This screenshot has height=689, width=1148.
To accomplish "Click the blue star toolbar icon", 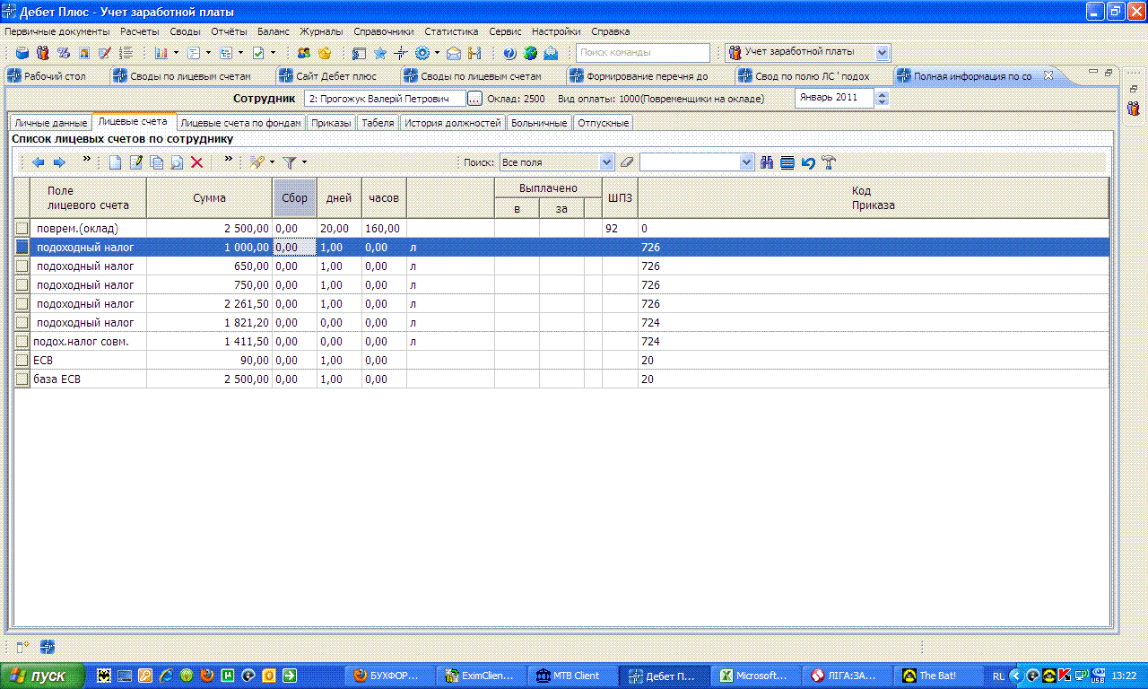I will [380, 53].
